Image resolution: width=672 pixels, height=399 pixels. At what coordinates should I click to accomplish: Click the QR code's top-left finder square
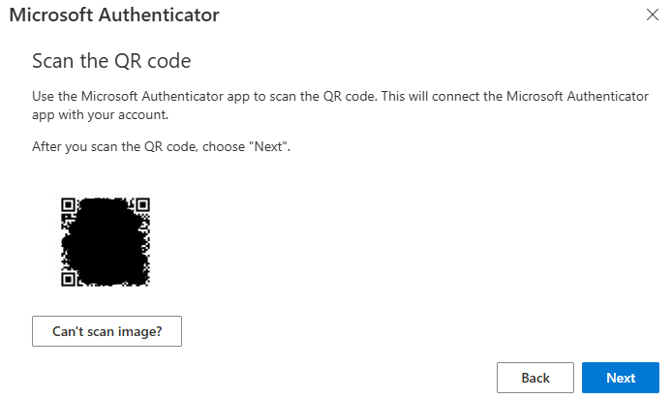coord(68,205)
